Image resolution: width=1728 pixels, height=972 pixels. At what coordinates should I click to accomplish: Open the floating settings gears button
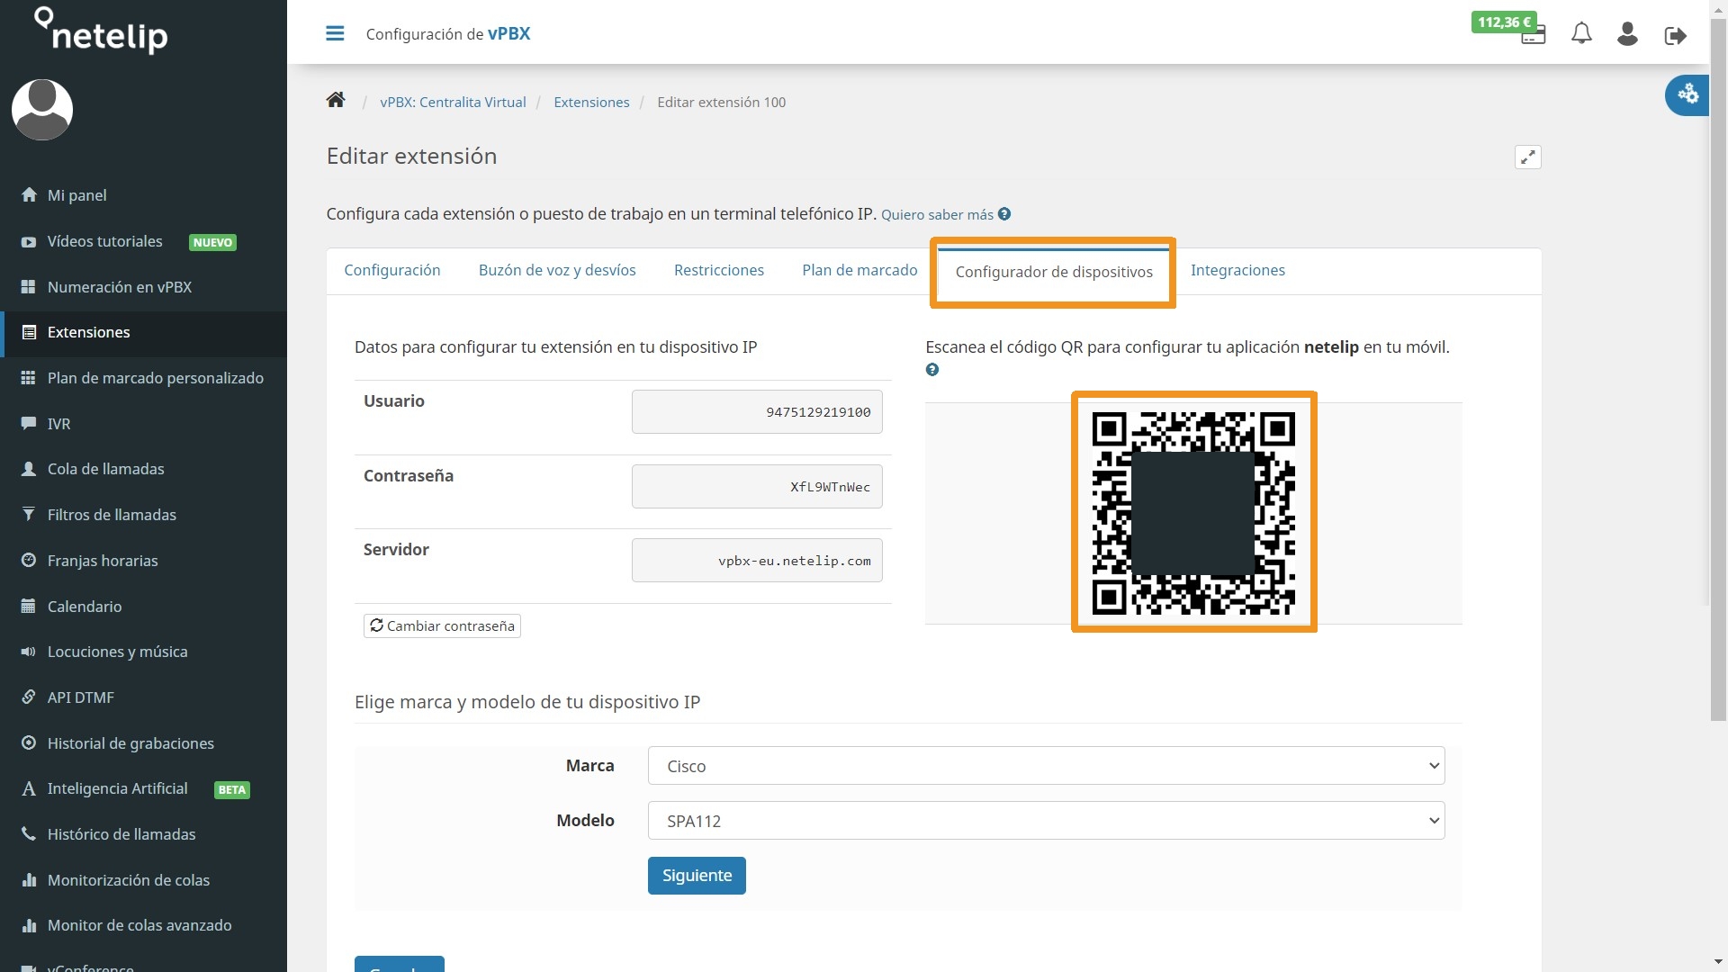1687,94
